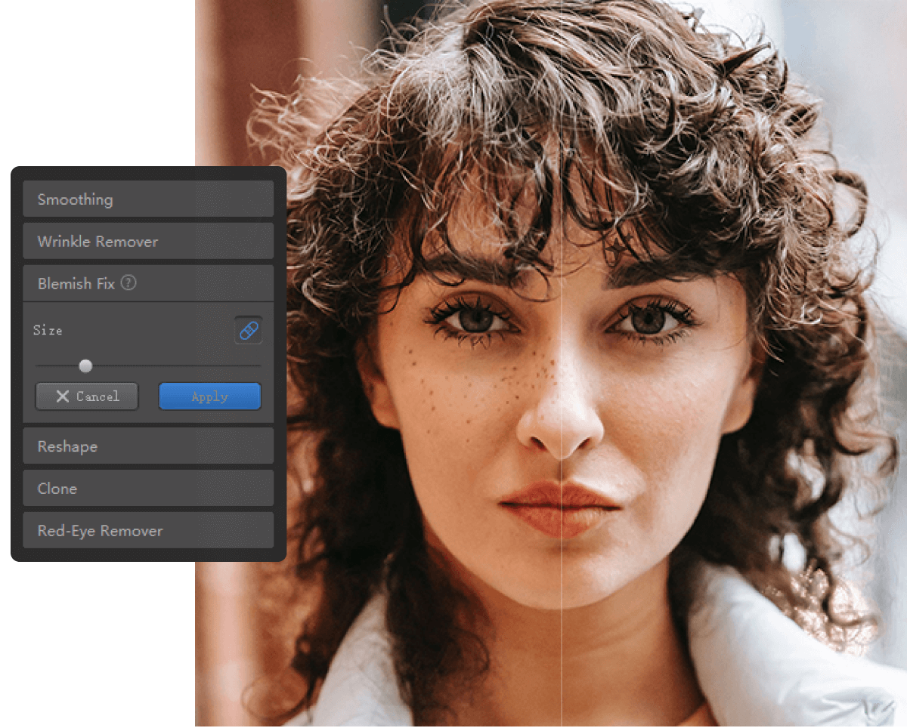Collapse the Blemish Fix section header

[x=148, y=284]
